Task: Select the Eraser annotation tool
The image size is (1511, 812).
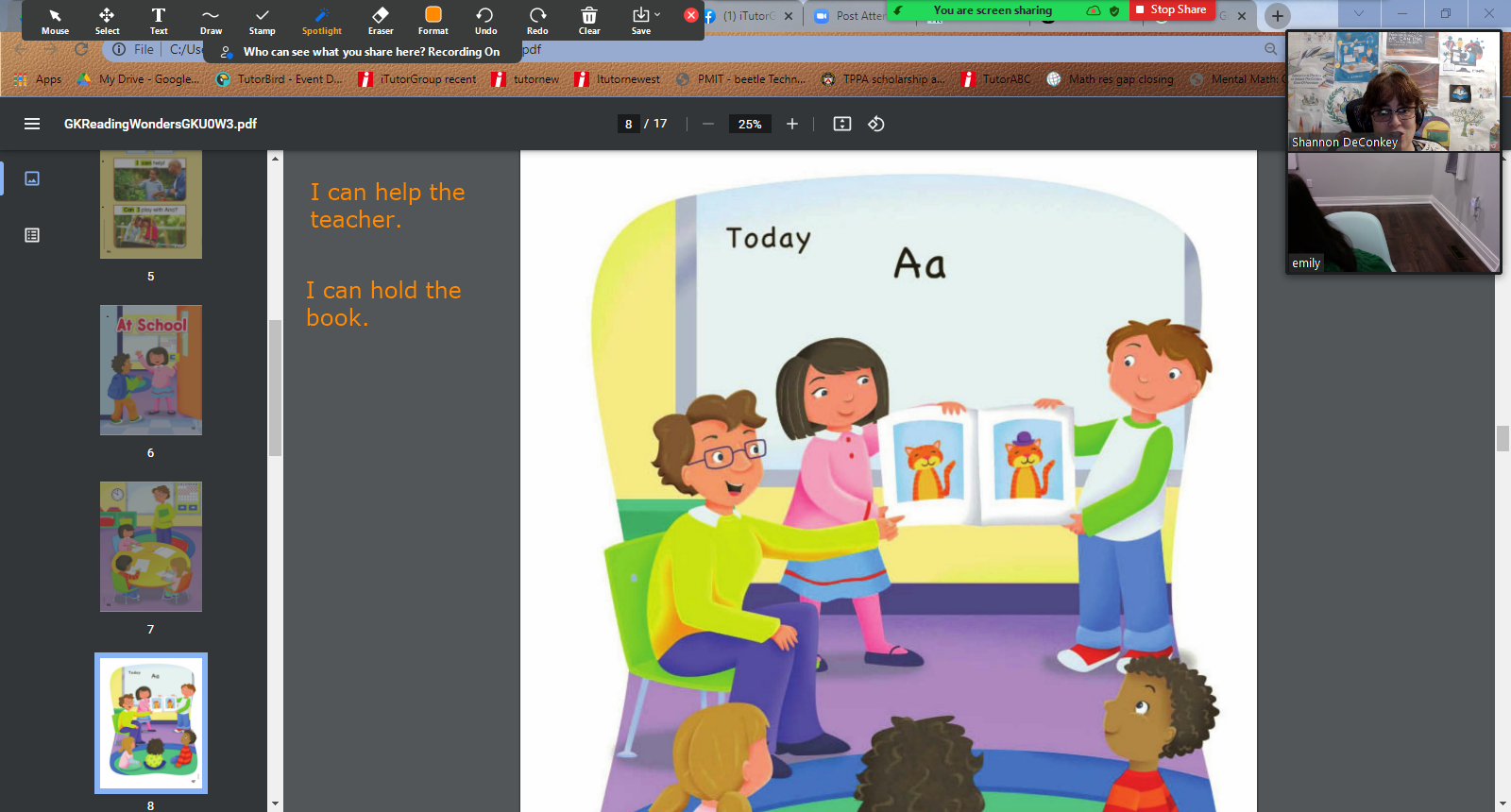Action: click(381, 21)
